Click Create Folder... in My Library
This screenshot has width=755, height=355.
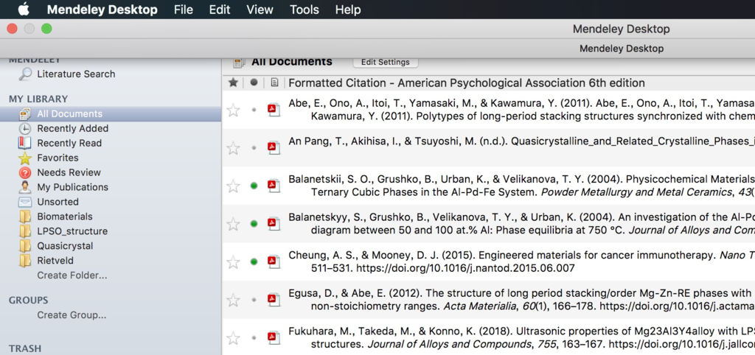[72, 275]
